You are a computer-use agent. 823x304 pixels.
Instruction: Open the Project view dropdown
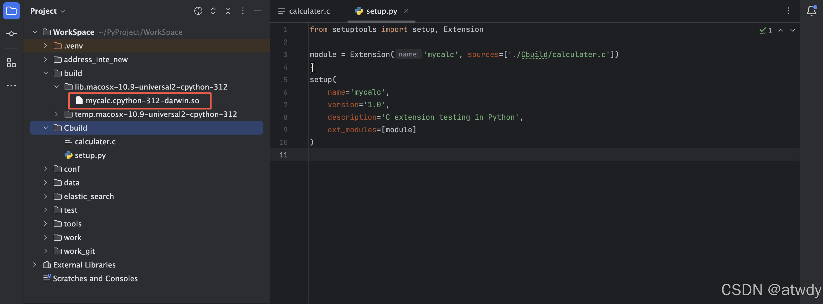(x=48, y=11)
